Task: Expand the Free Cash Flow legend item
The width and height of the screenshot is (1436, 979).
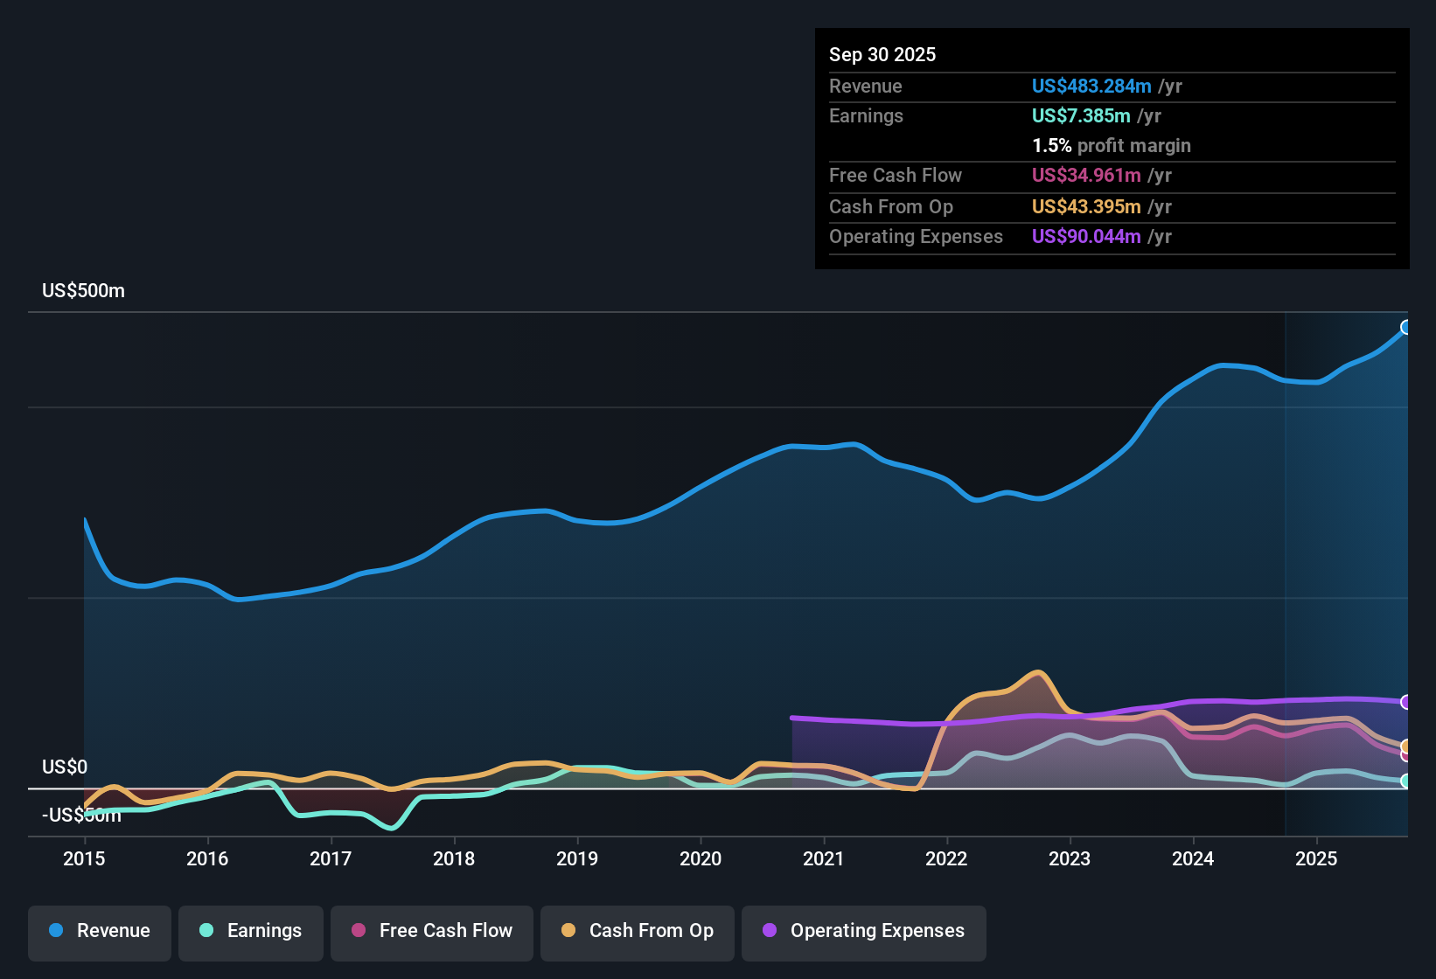Action: (431, 931)
